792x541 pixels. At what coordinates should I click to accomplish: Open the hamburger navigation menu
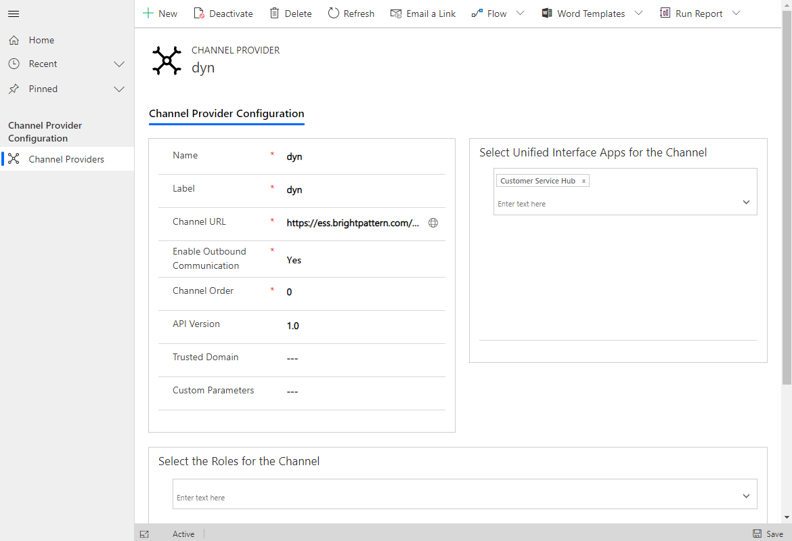point(14,14)
